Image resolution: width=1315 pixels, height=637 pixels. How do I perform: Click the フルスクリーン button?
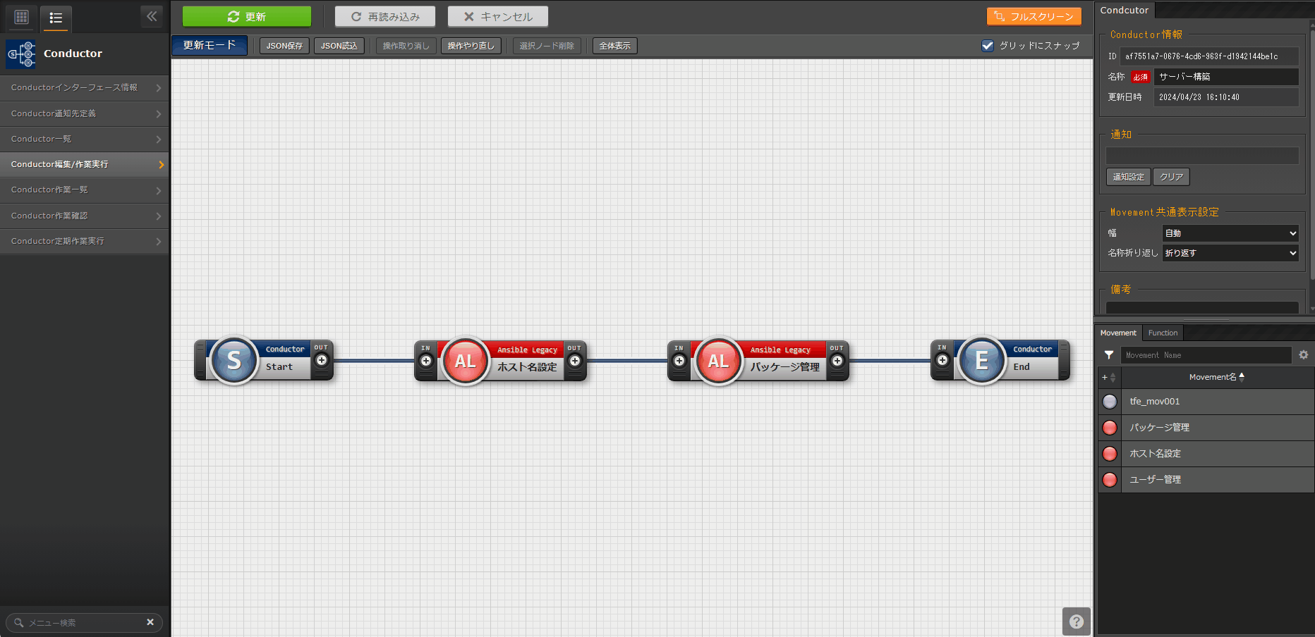point(1034,16)
